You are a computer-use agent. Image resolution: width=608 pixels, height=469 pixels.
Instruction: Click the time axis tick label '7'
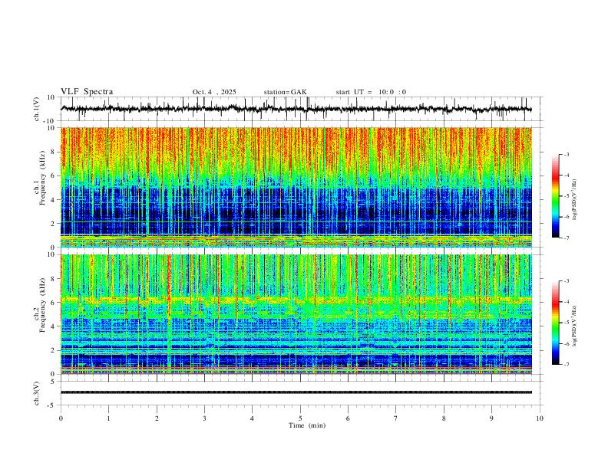[x=396, y=418]
